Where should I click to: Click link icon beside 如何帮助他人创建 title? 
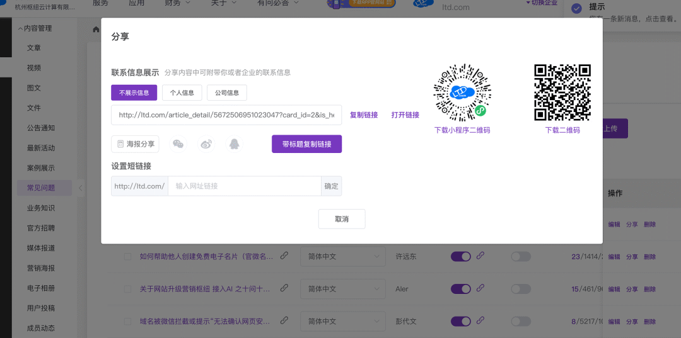284,256
